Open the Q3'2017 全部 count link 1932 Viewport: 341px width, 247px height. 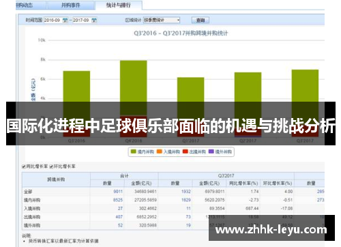pos(186,192)
